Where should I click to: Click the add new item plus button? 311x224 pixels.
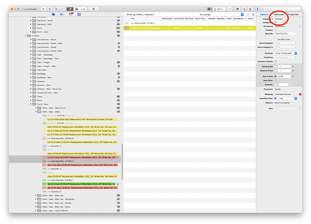tap(43, 9)
